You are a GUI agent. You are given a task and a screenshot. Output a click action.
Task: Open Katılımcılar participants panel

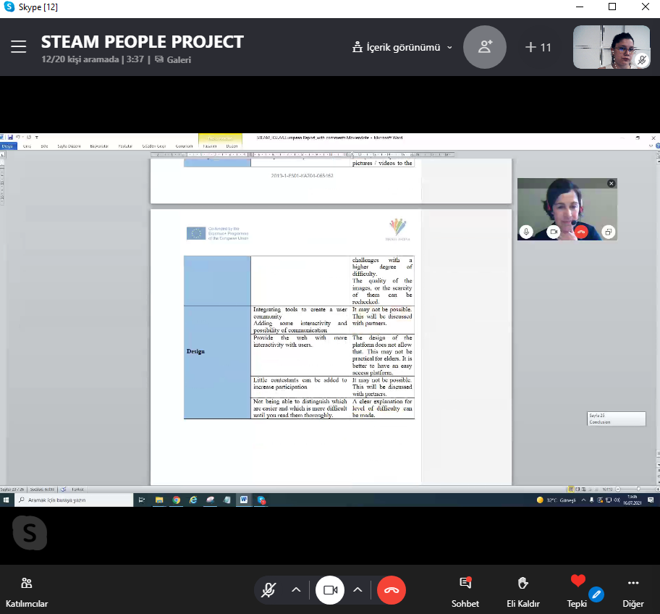[27, 591]
